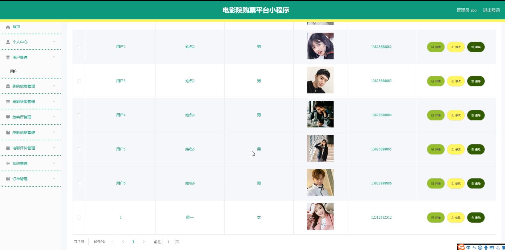This screenshot has width=505, height=250.
Task: Click phone number 13823888885
Action: point(381,149)
